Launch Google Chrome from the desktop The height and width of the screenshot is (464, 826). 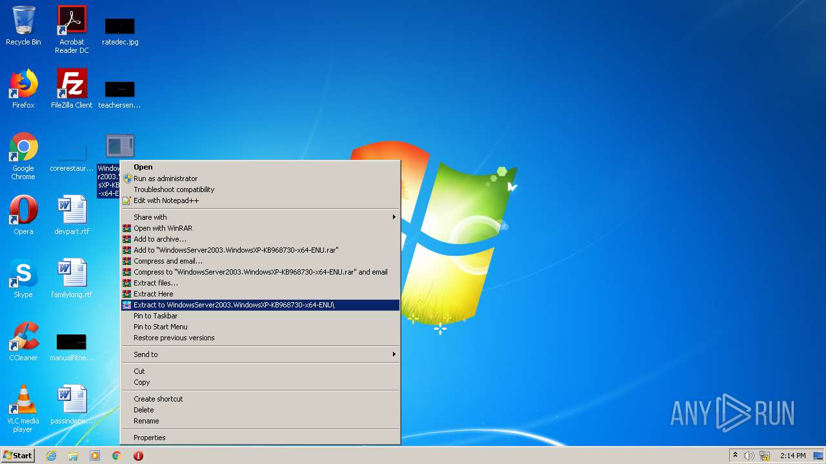point(23,156)
